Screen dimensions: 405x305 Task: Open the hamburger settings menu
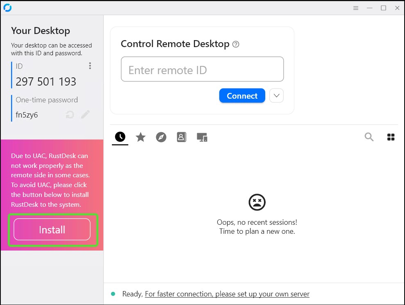pos(355,8)
